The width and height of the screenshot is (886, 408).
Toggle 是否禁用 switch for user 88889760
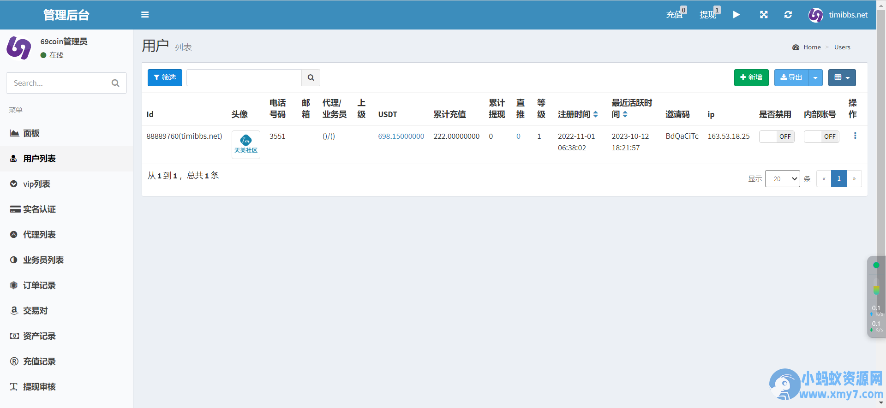(x=777, y=136)
